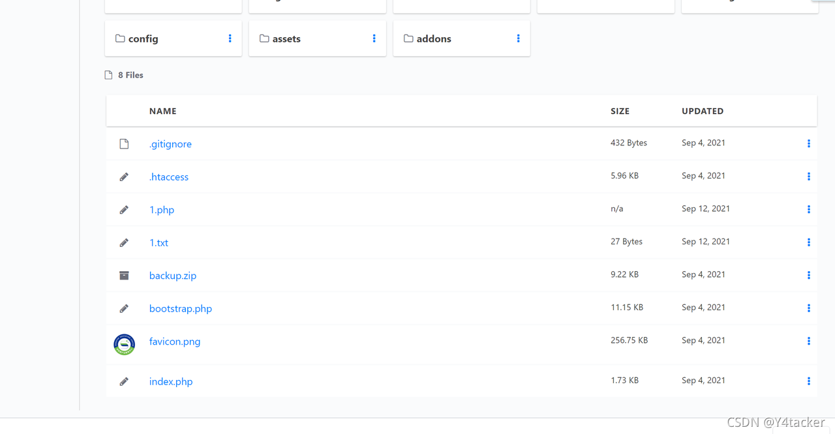The image size is (835, 434).
Task: Sort files by the UPDATED column
Action: pyautogui.click(x=703, y=111)
